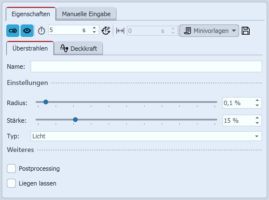
Task: Click the upper stepper arrow of the duration field
Action: [x=94, y=28]
